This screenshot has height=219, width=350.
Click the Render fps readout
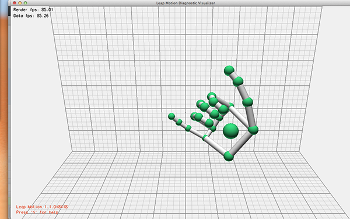33,9
